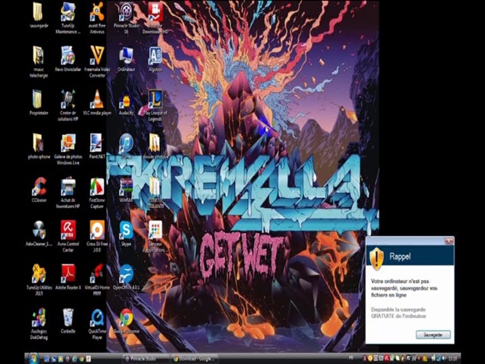The height and width of the screenshot is (364, 485).
Task: Open the photo iphone folder
Action: (x=39, y=146)
